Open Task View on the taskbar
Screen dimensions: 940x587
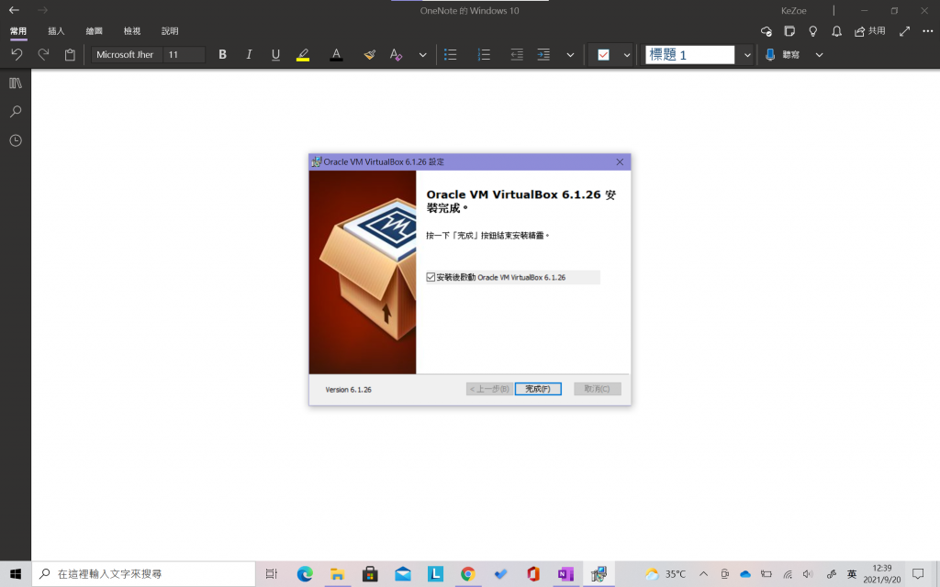pos(271,574)
